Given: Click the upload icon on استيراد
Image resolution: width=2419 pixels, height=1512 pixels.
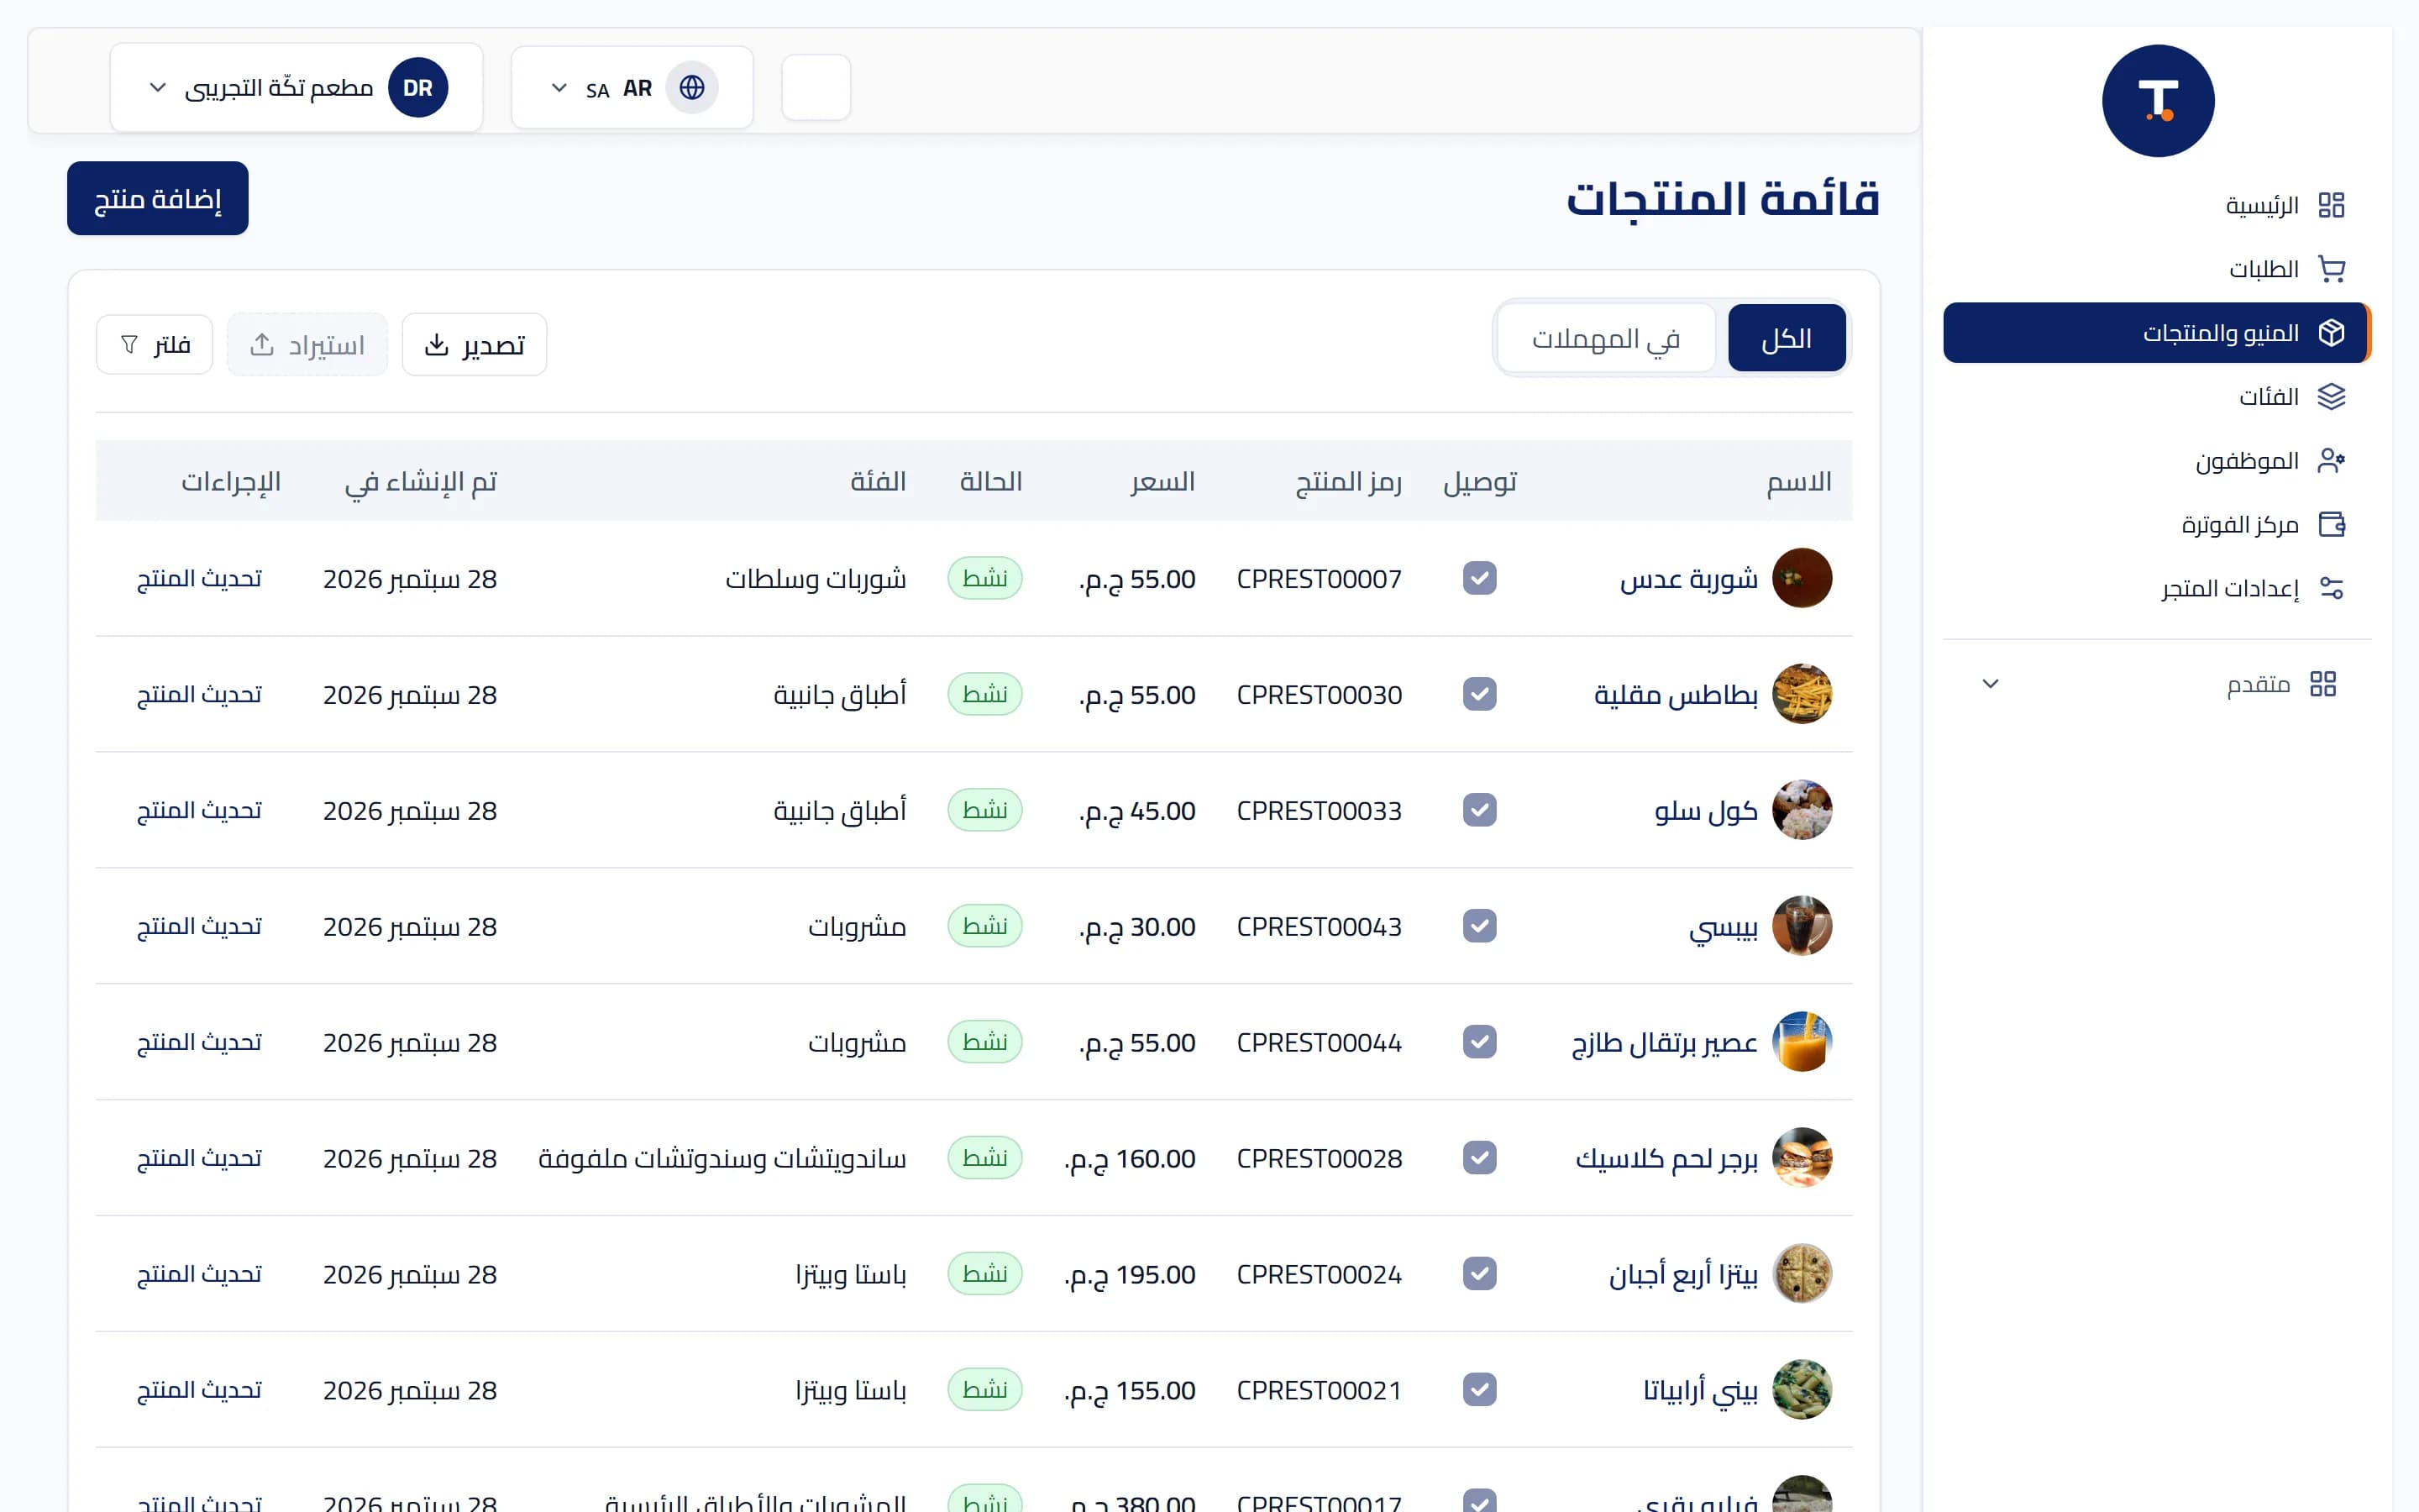Looking at the screenshot, I should [262, 345].
